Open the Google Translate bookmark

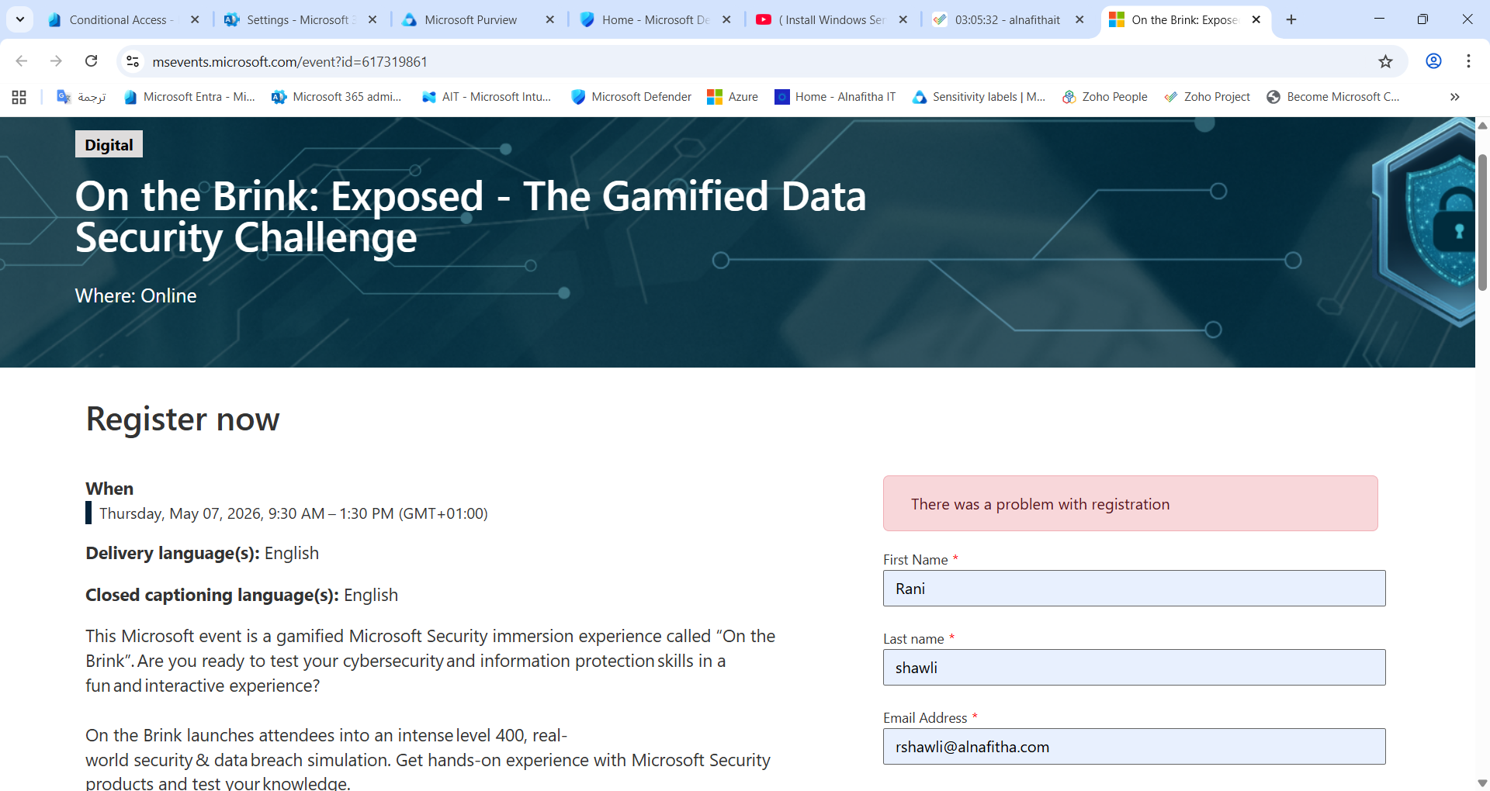81,97
